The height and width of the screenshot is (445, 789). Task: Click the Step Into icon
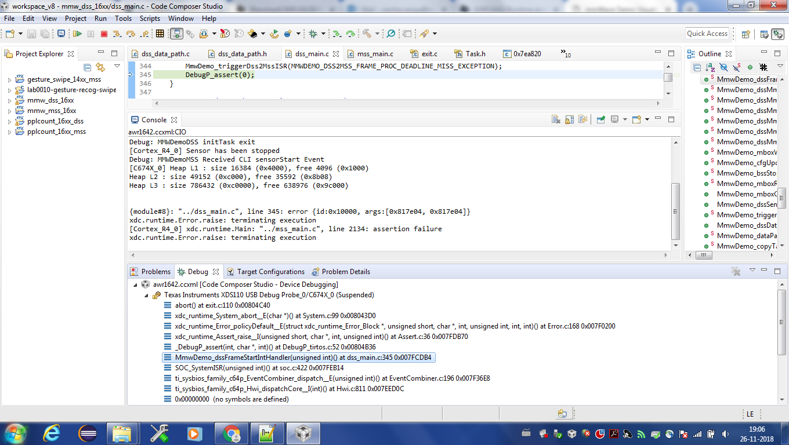pyautogui.click(x=117, y=34)
